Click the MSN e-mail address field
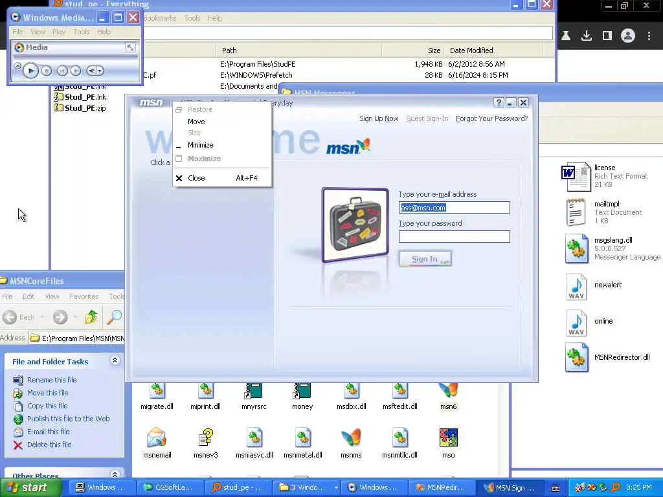This screenshot has width=663, height=497. click(x=454, y=208)
